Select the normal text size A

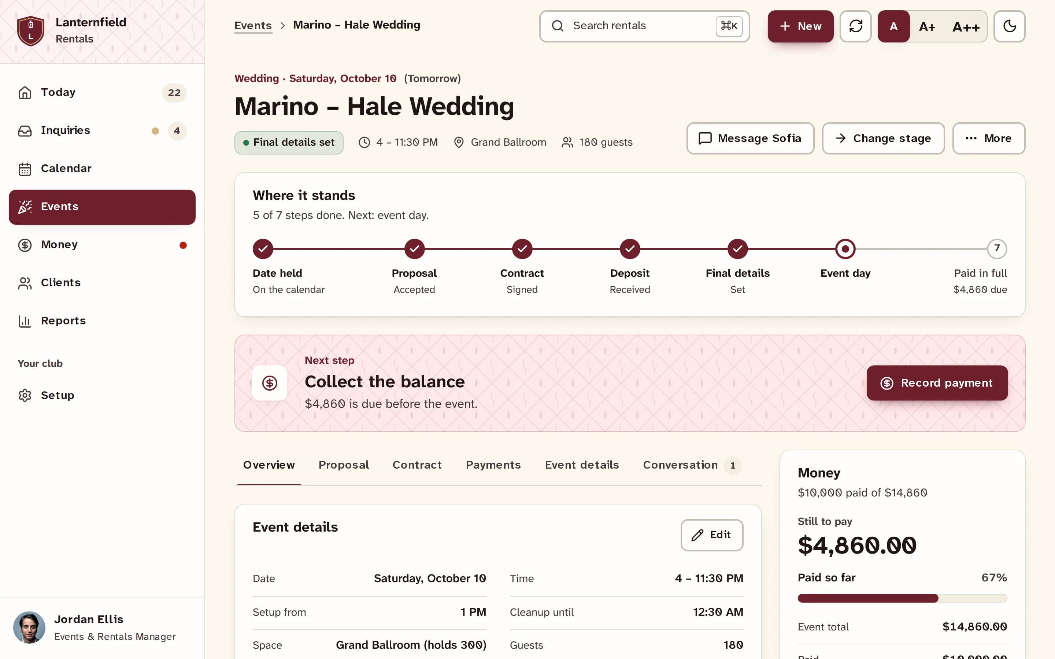[x=893, y=26]
